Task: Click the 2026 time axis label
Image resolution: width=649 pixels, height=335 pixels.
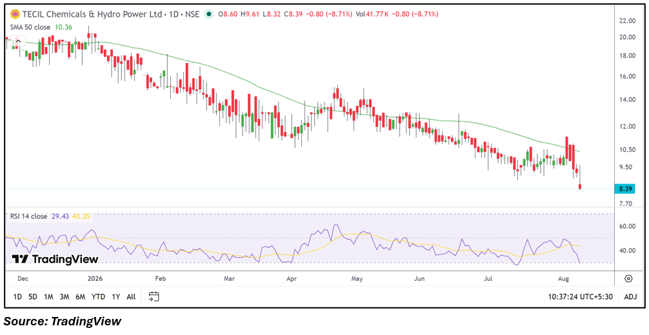Action: 96,278
